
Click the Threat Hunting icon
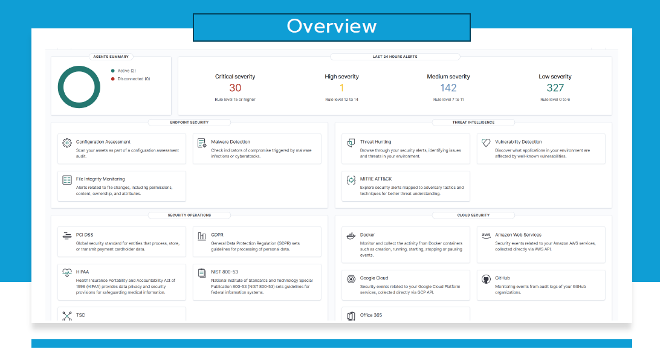(x=351, y=143)
